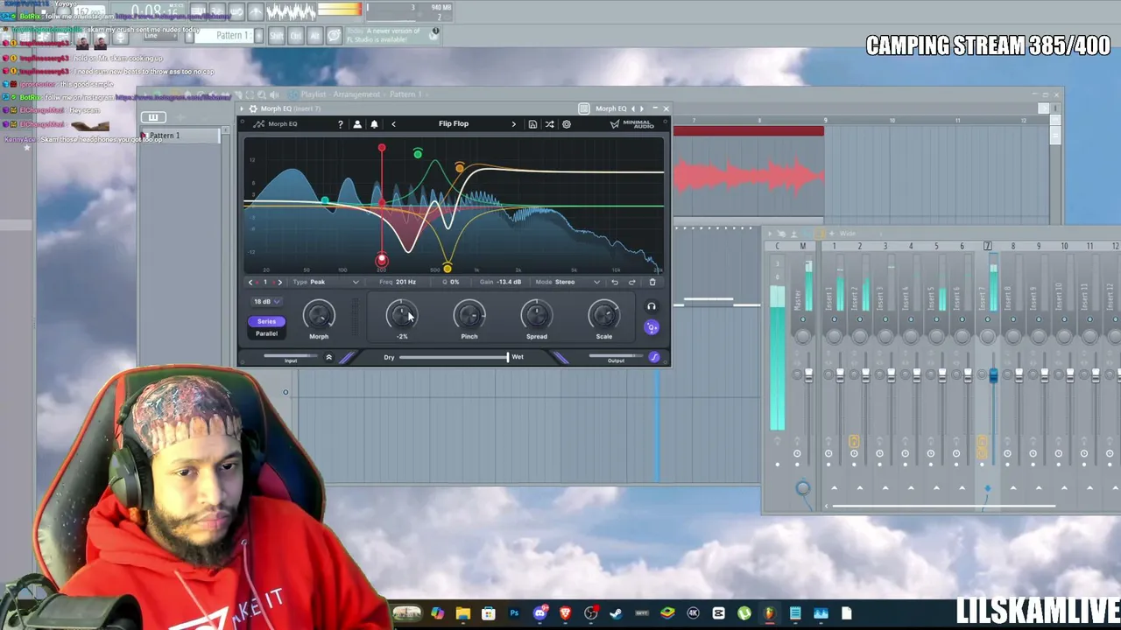
Task: Open the Mode Stereo dropdown
Action: click(x=568, y=282)
